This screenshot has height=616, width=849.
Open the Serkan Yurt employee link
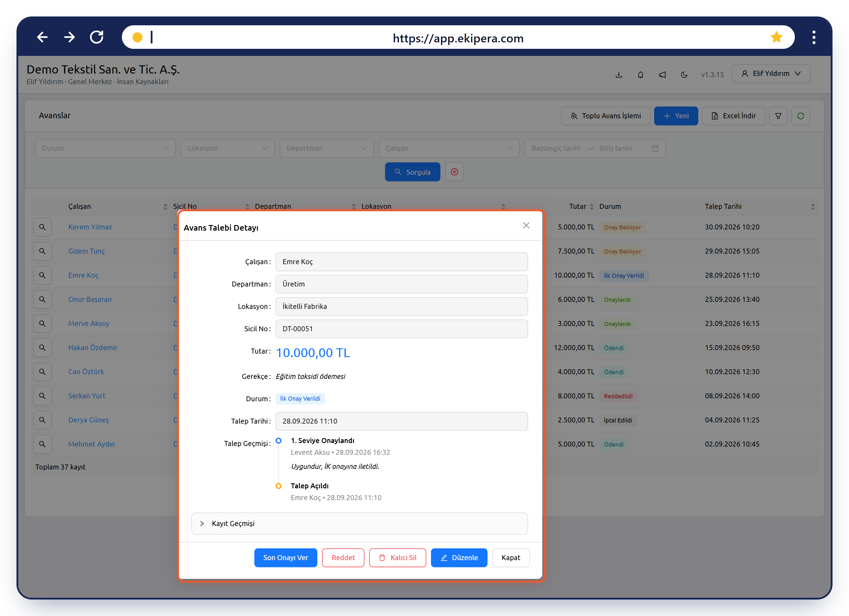87,396
